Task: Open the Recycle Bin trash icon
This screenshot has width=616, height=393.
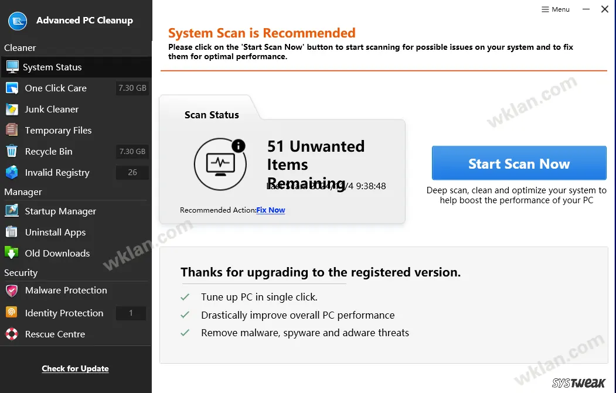Action: click(x=12, y=151)
